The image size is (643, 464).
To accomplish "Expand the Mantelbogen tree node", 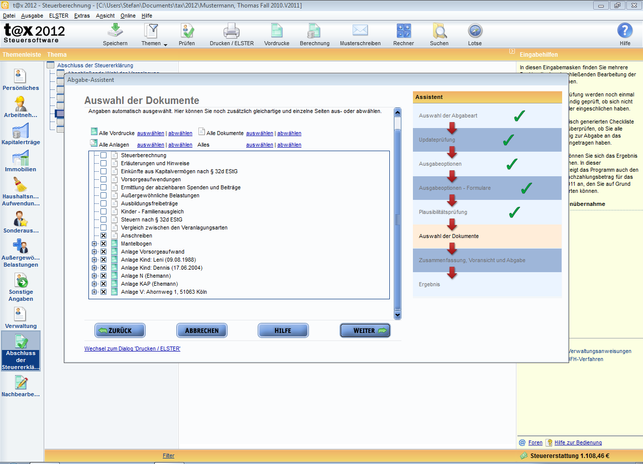I will [94, 244].
